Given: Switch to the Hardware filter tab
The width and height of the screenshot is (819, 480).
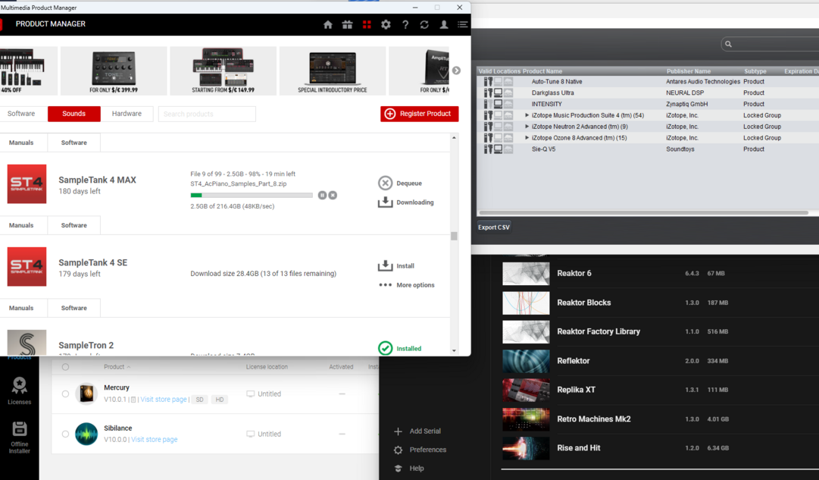Looking at the screenshot, I should (x=127, y=114).
